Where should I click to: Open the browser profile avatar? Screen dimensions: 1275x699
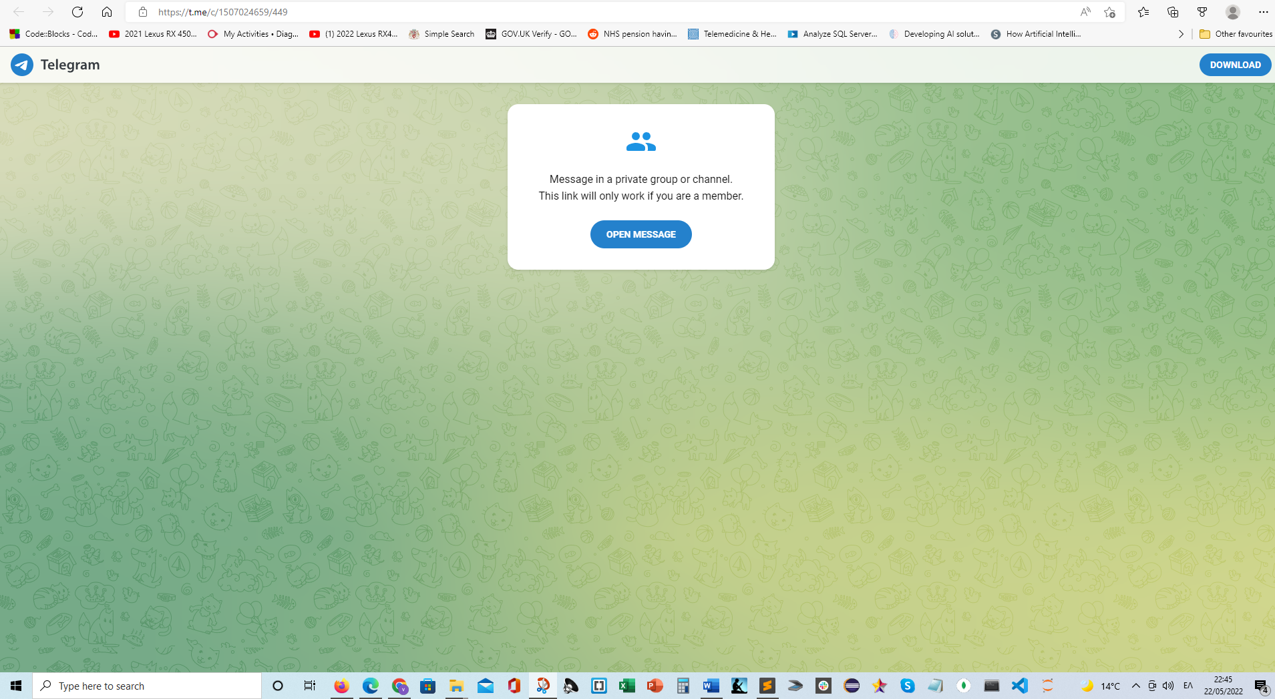tap(1233, 12)
